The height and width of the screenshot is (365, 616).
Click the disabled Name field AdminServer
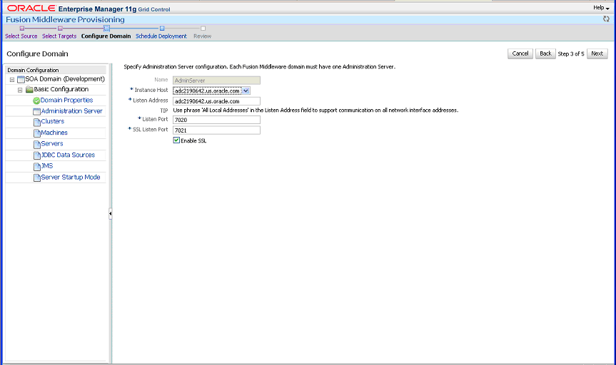point(216,81)
